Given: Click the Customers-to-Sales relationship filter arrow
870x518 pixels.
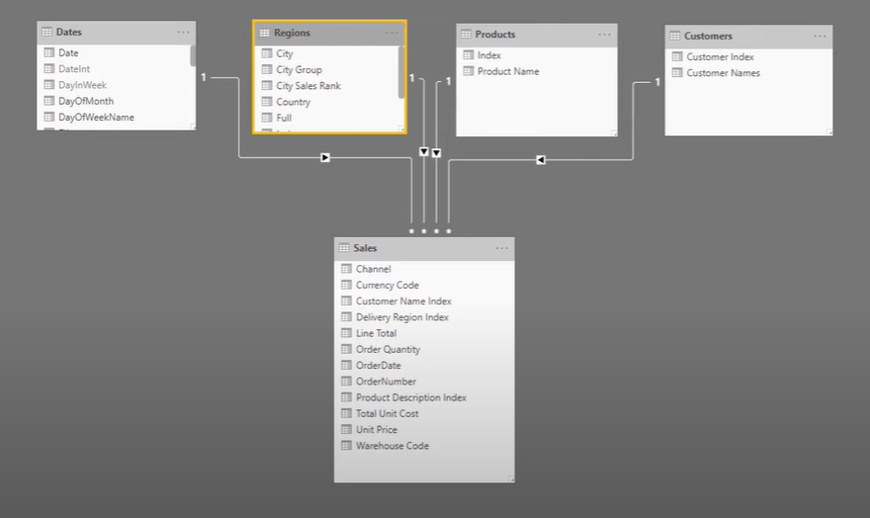Looking at the screenshot, I should click(x=541, y=160).
